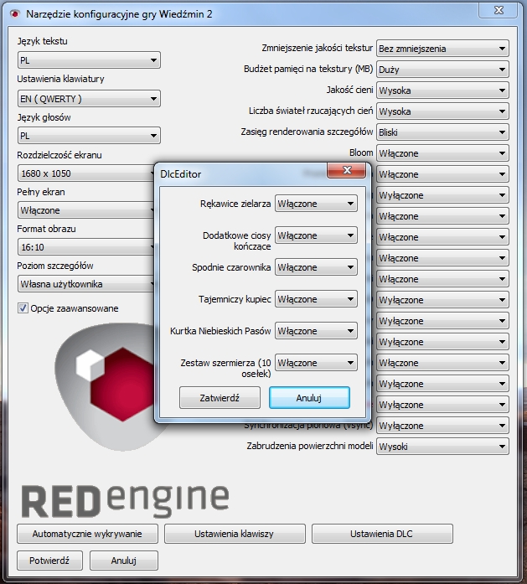
Task: Open the Format obrazu dropdown
Action: tap(86, 247)
